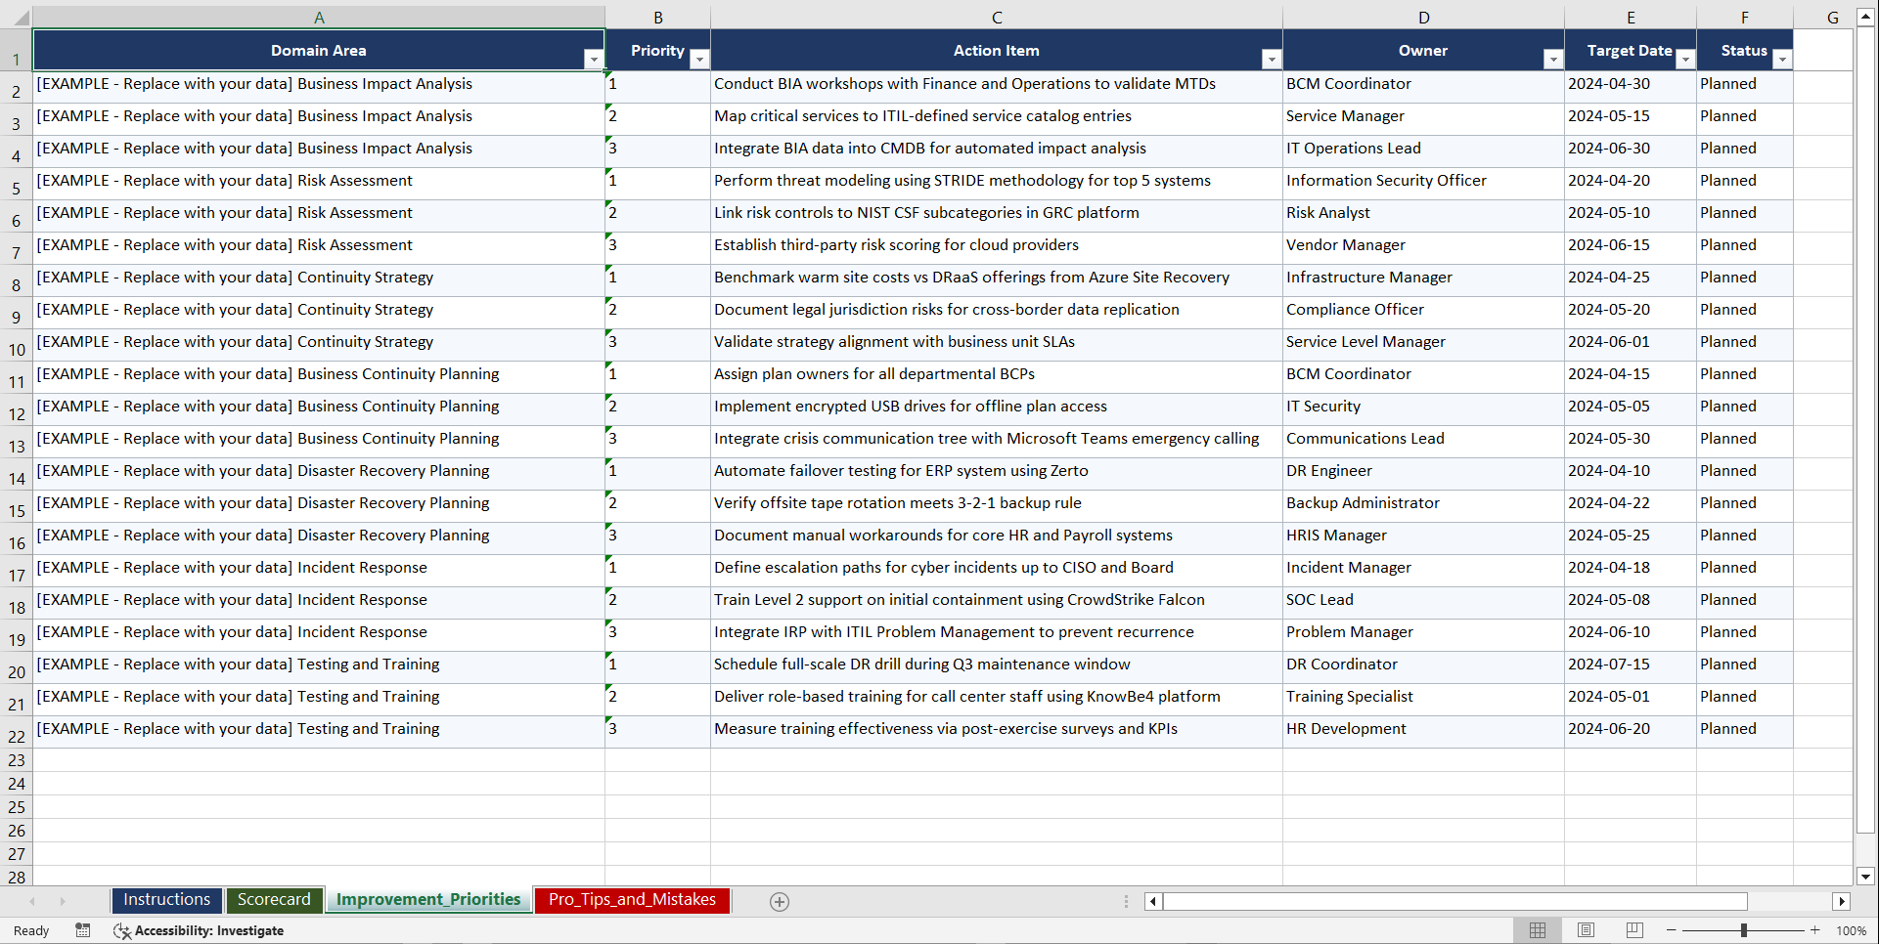
Task: Add a new worksheet with the plus icon
Action: [x=780, y=901]
